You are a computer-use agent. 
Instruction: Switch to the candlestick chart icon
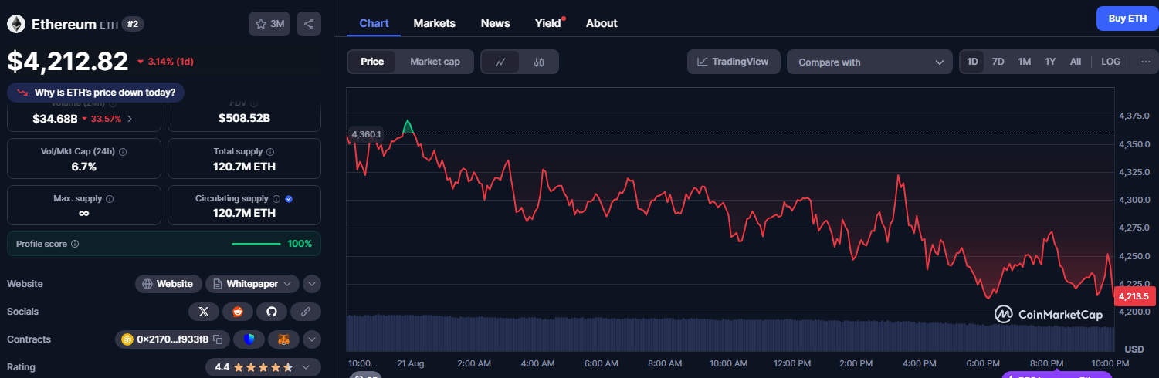click(x=539, y=62)
